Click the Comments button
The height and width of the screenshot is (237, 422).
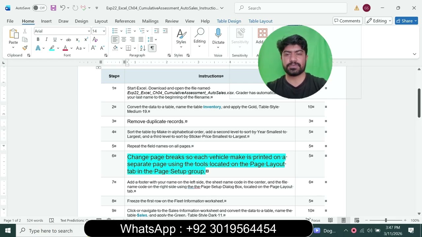point(347,21)
